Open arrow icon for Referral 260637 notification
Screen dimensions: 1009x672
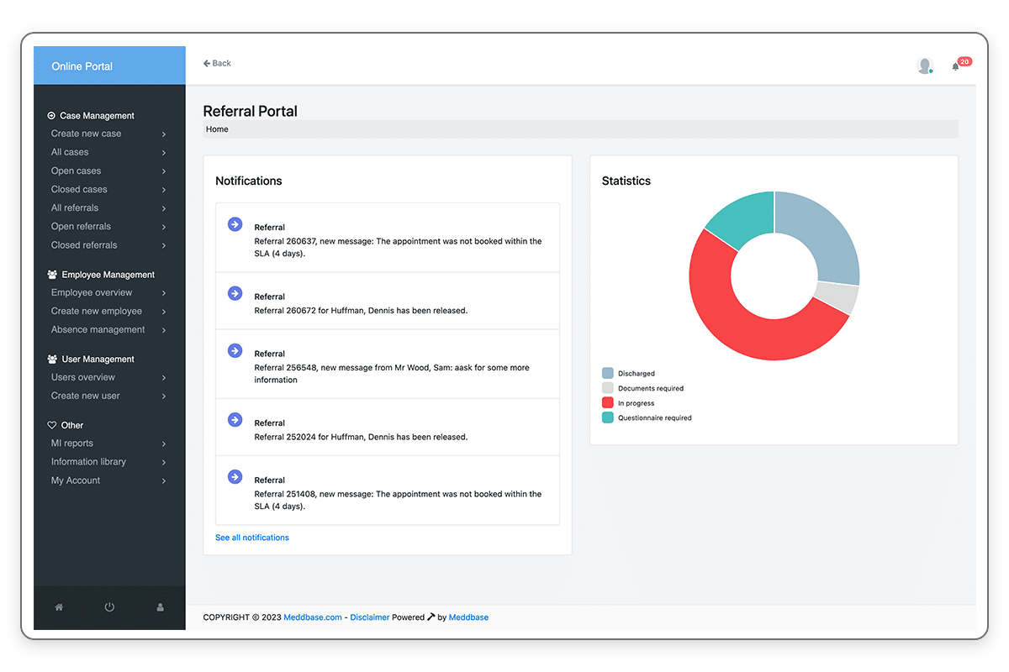[x=235, y=224]
